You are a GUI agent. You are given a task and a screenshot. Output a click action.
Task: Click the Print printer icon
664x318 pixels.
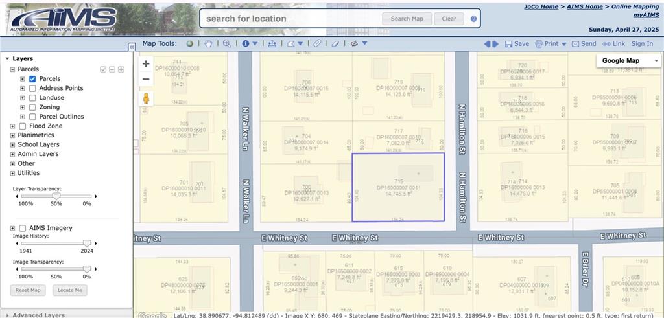point(539,44)
